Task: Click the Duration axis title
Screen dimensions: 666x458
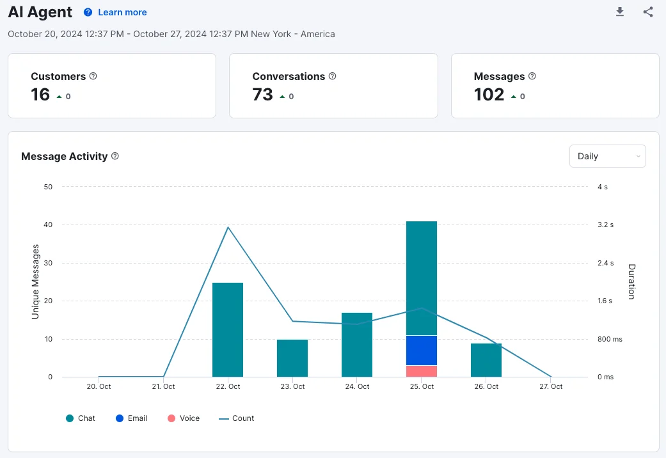Action: 631,281
